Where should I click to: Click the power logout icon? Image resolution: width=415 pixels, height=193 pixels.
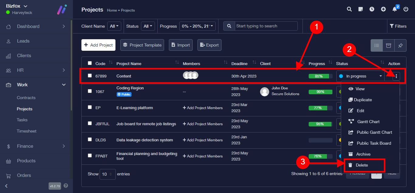406,9
